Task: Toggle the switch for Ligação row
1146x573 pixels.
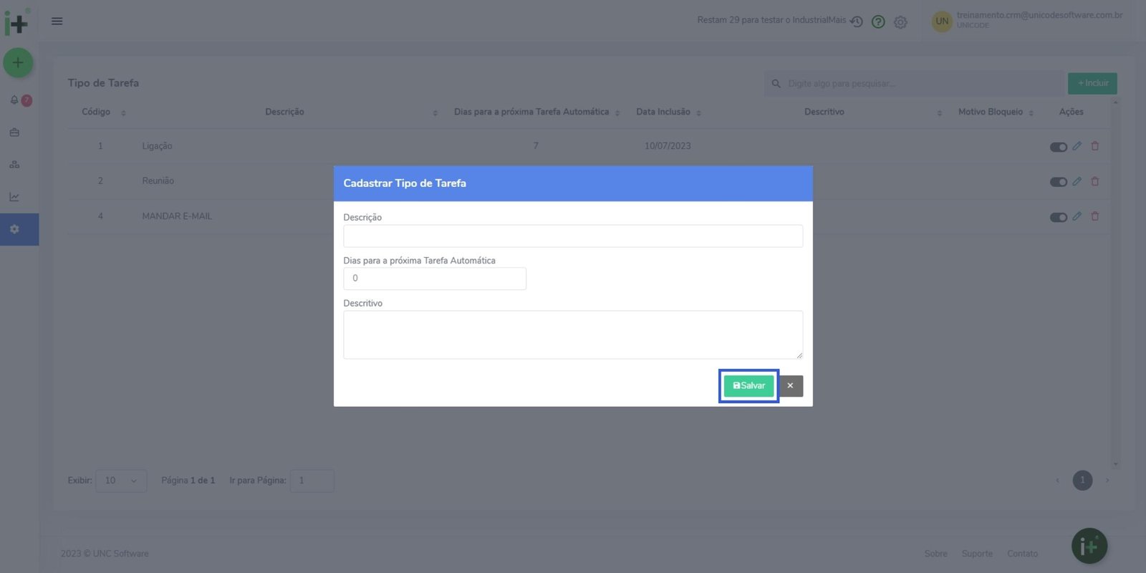Action: [1058, 147]
